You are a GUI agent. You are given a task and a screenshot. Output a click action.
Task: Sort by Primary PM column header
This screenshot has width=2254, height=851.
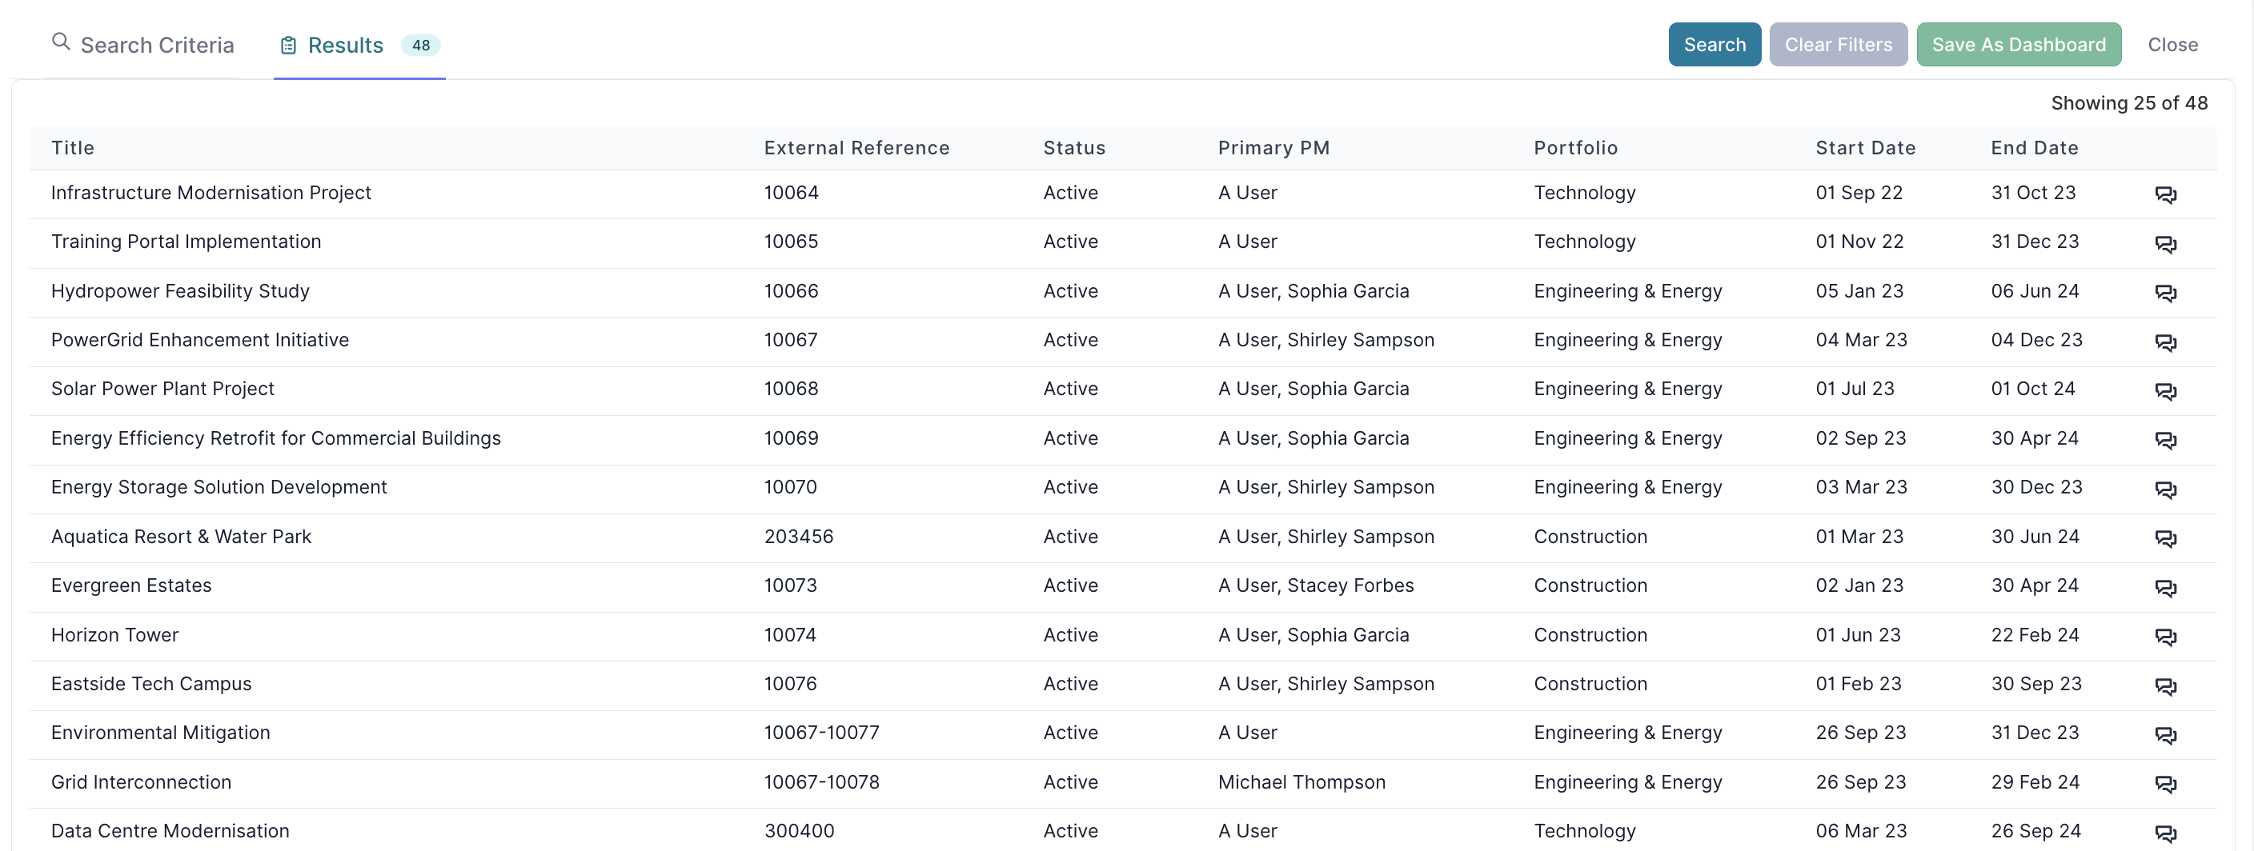(1273, 148)
